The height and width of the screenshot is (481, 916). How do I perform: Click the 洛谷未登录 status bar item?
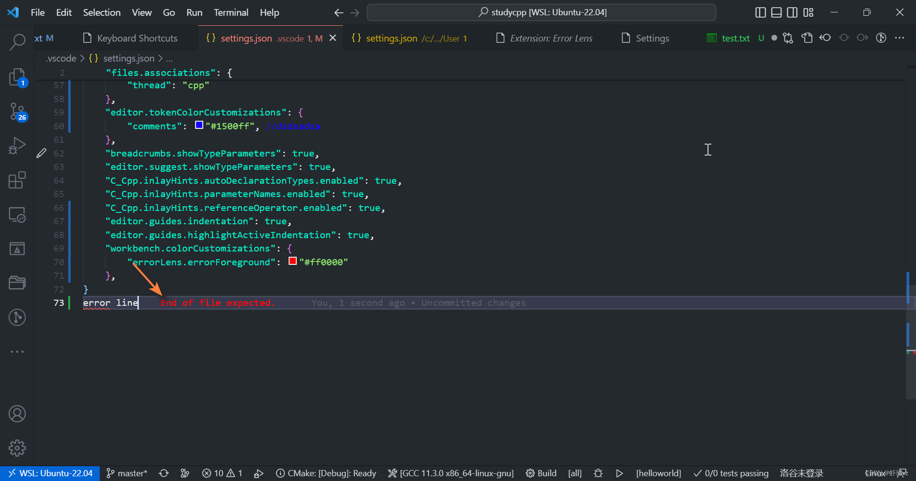pos(801,473)
